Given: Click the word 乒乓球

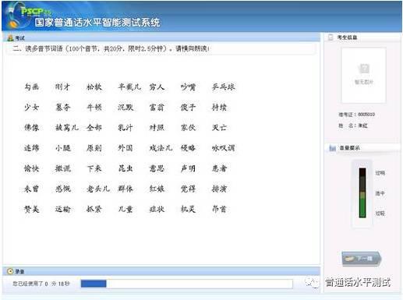Looking at the screenshot, I should pos(224,86).
